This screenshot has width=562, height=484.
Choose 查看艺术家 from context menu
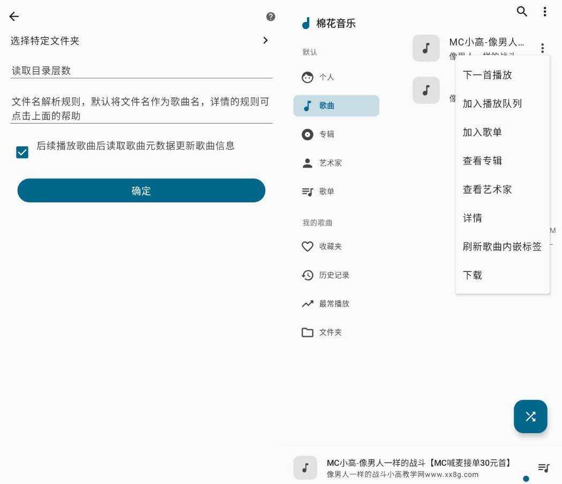(503, 190)
